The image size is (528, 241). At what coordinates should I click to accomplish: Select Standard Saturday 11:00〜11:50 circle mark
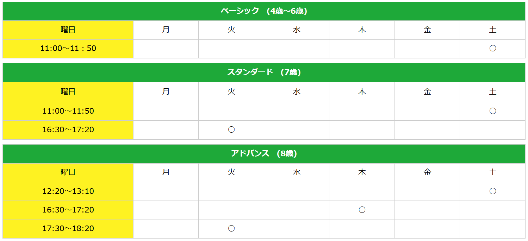pyautogui.click(x=492, y=111)
